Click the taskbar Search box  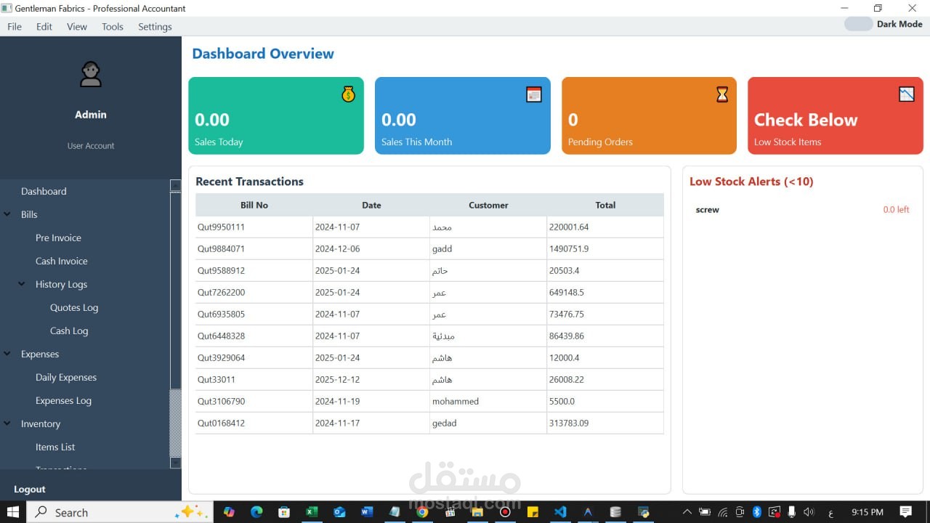121,512
